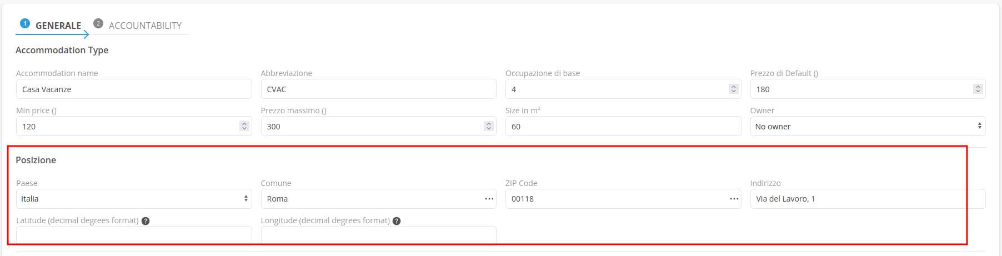Click the Latitude help question mark icon

click(x=146, y=221)
